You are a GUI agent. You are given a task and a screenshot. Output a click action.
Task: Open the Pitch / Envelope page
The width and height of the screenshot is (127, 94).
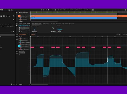pos(46,24)
